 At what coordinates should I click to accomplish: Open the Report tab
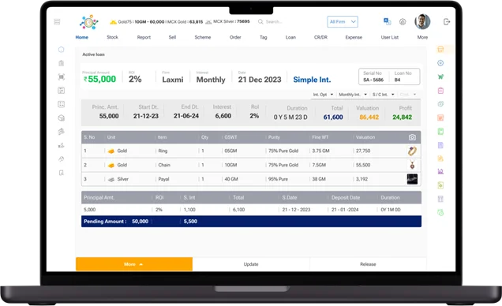pos(144,37)
